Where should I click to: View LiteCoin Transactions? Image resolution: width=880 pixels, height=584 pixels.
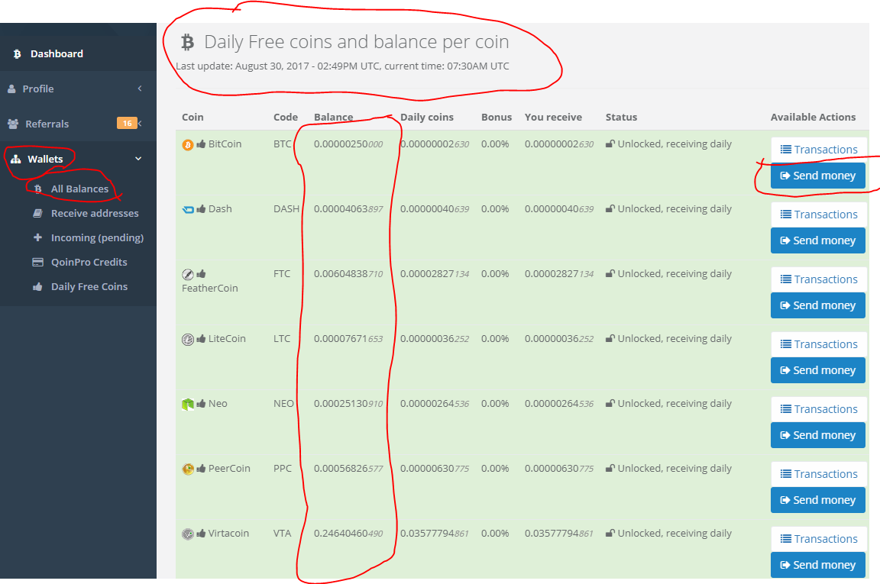(819, 344)
